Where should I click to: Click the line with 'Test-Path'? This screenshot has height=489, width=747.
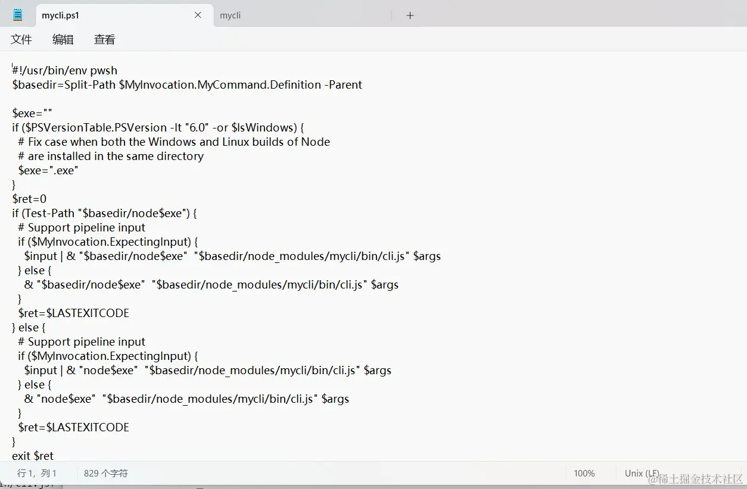(104, 213)
